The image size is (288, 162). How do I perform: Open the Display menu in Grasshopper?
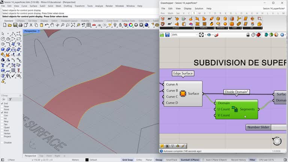click(x=187, y=9)
